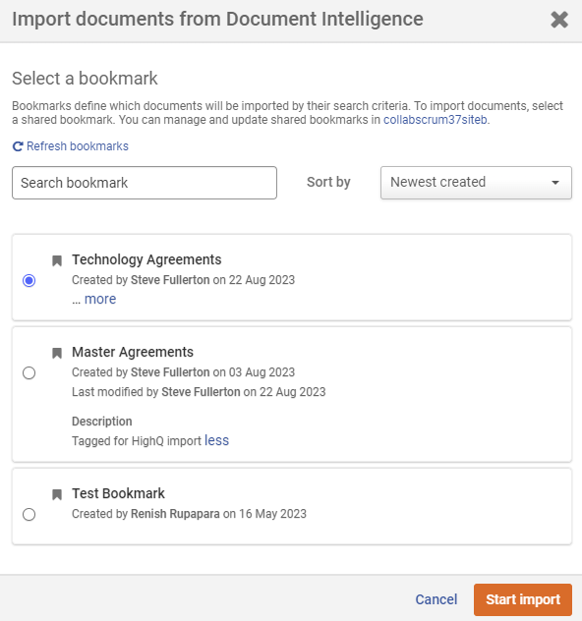
Task: Select the Technology Agreements radio button
Action: pos(29,280)
